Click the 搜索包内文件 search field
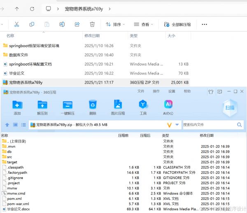The height and width of the screenshot is (213, 247). point(210,125)
